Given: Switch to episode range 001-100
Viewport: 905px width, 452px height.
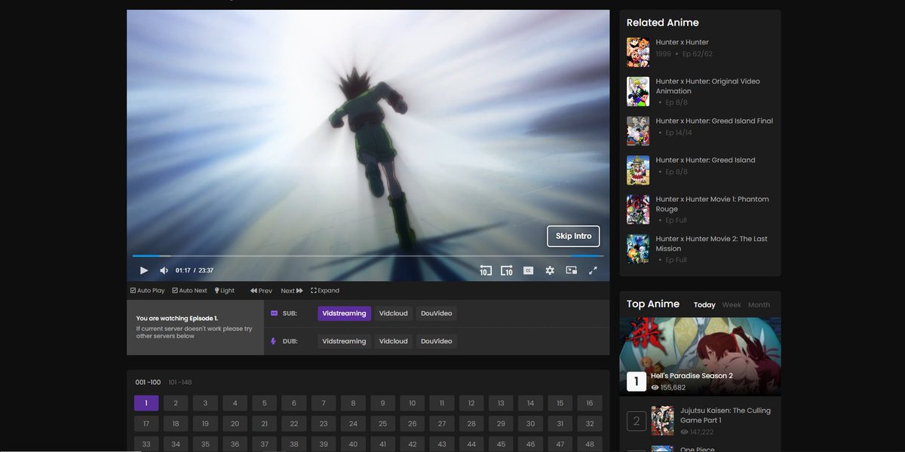Looking at the screenshot, I should pyautogui.click(x=148, y=383).
